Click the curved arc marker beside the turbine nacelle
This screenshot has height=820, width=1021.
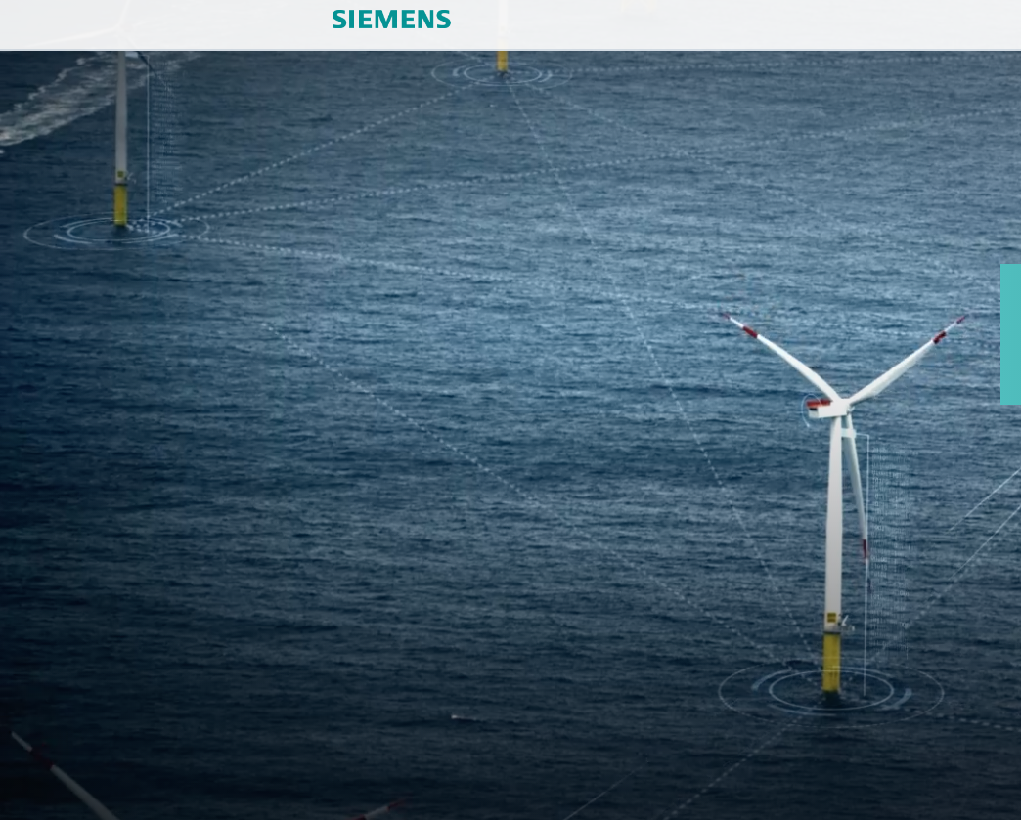pos(807,410)
